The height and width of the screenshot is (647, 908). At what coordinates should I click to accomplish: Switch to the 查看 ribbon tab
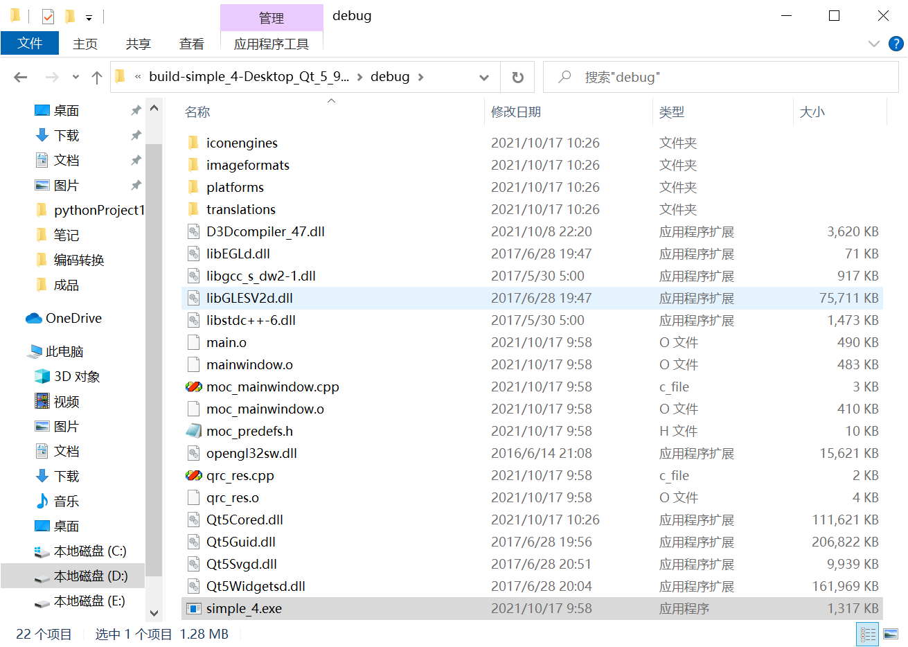[x=192, y=44]
